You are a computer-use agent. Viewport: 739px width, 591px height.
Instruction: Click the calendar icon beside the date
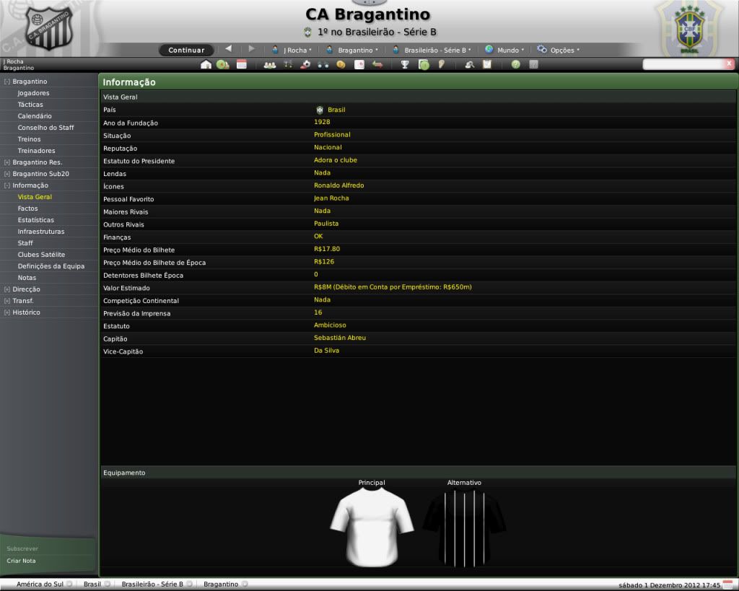pyautogui.click(x=727, y=584)
